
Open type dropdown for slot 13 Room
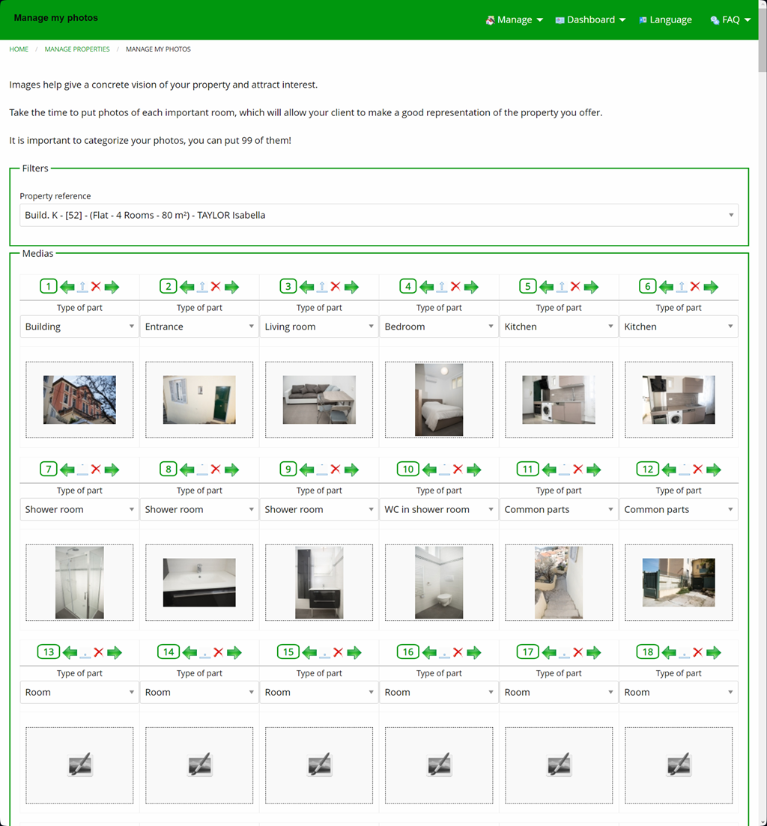coord(79,692)
